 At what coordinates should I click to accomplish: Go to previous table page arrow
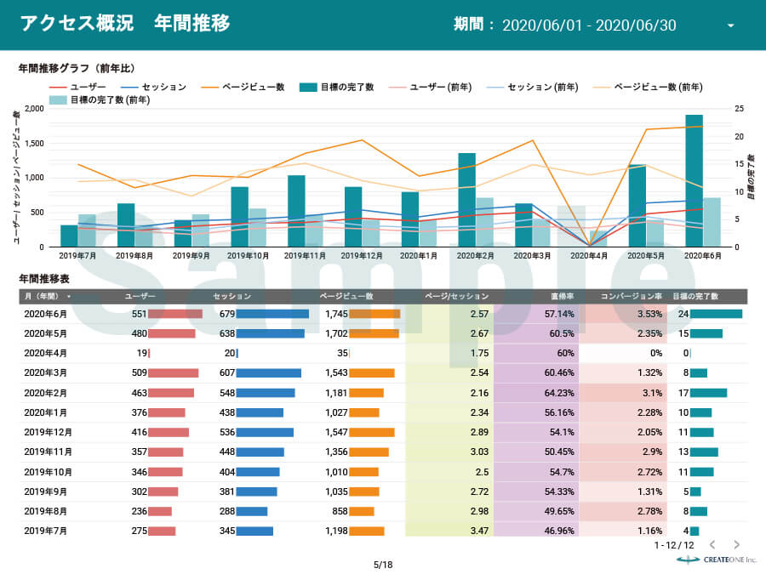coord(712,544)
